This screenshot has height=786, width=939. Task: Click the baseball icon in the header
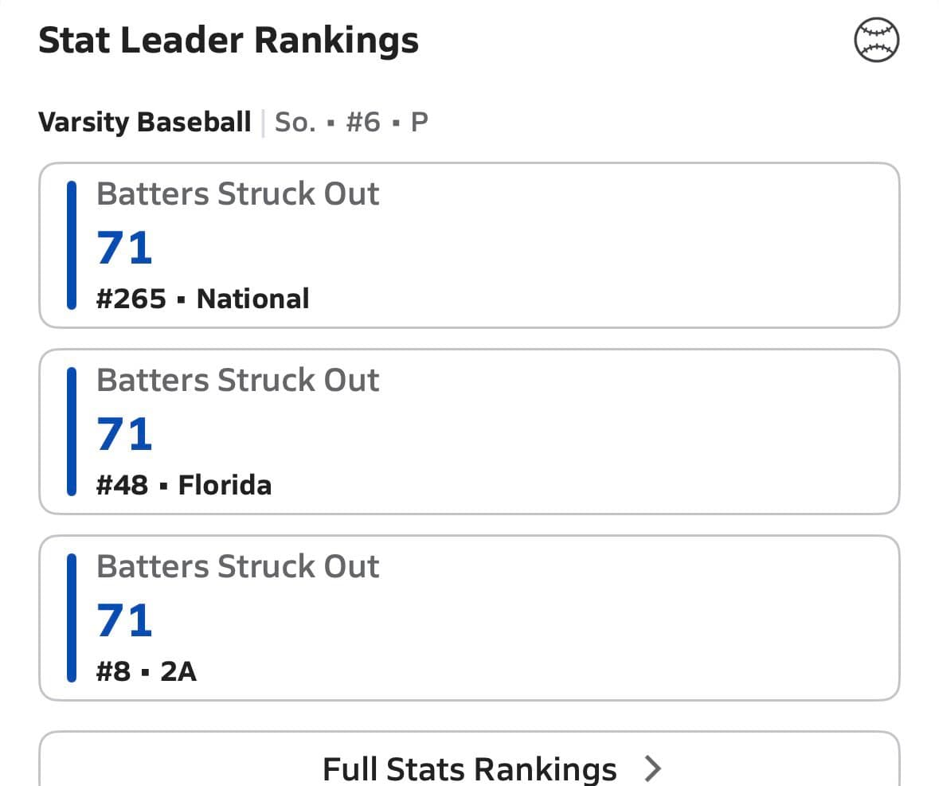[877, 40]
